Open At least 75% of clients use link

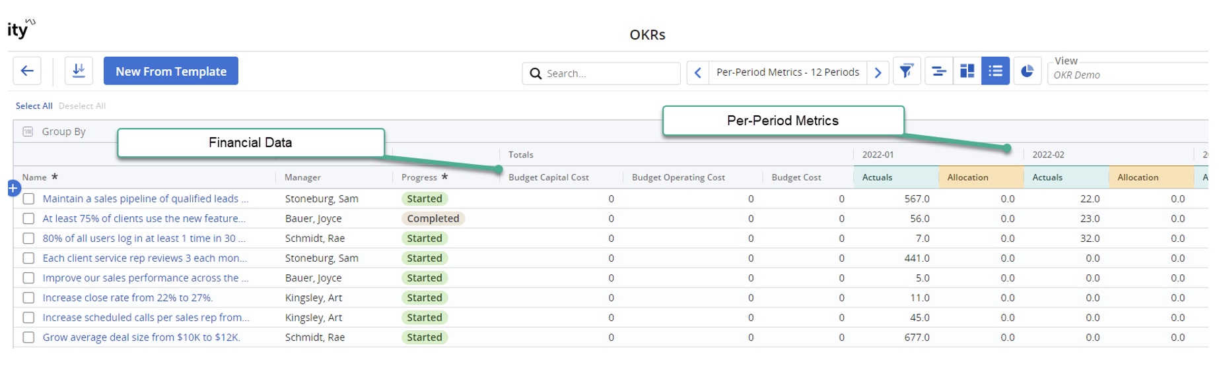click(144, 218)
